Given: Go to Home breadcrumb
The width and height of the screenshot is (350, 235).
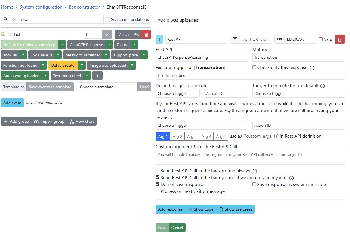Looking at the screenshot, I should click(x=7, y=7).
